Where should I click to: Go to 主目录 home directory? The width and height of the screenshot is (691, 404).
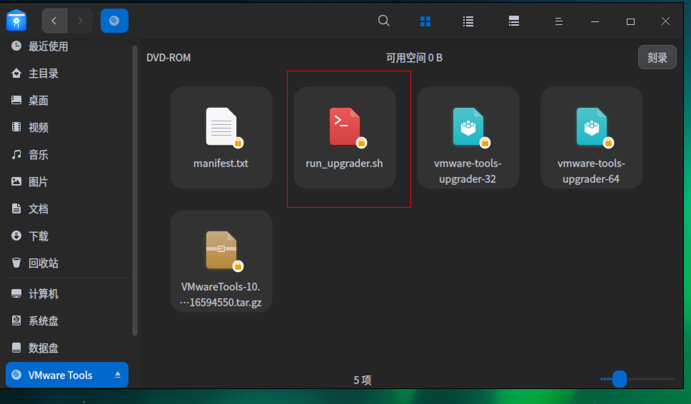click(x=43, y=73)
